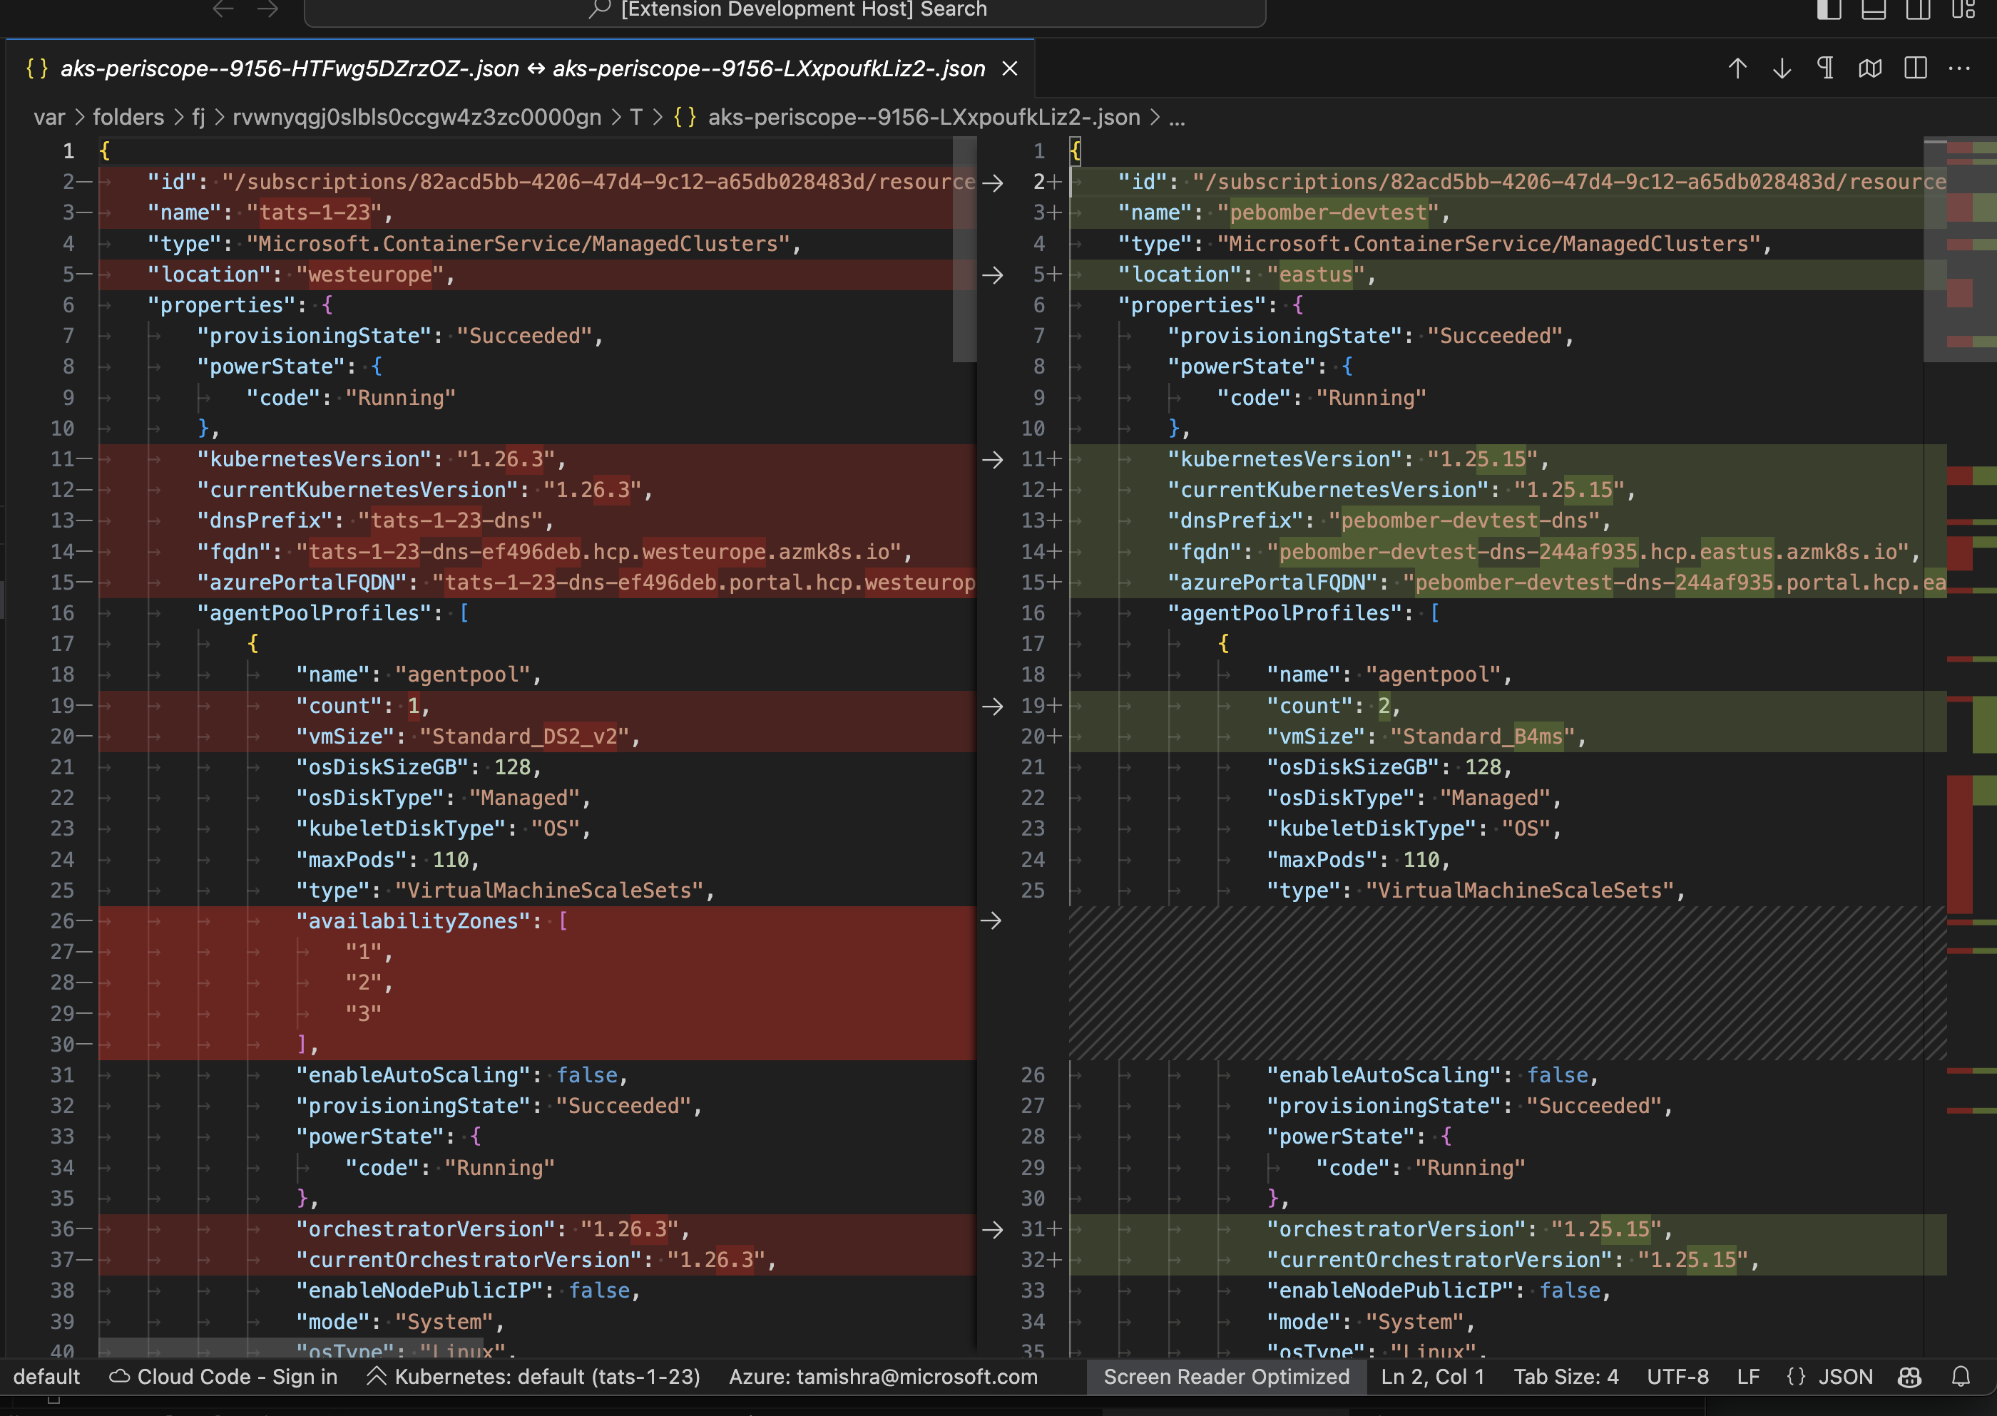
Task: Revert change arrow beside the availabilityZones block
Action: (x=991, y=920)
